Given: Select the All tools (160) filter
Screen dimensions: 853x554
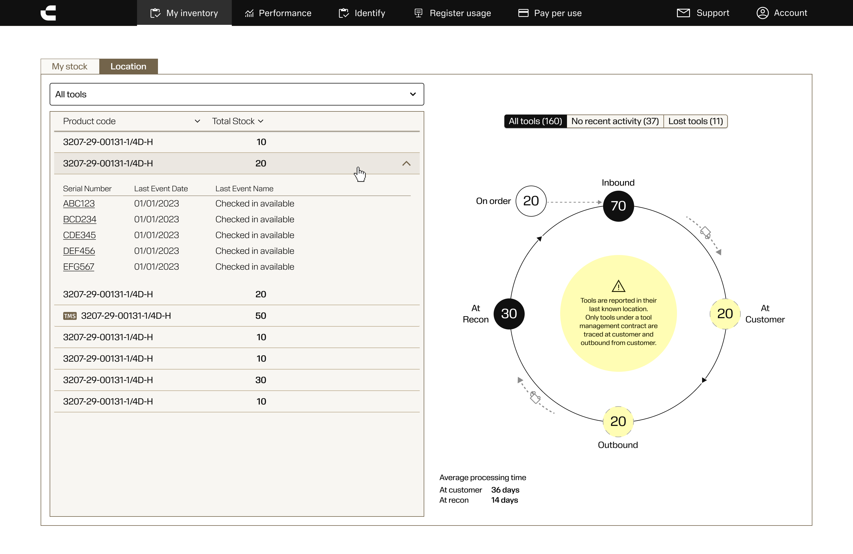Looking at the screenshot, I should [535, 121].
